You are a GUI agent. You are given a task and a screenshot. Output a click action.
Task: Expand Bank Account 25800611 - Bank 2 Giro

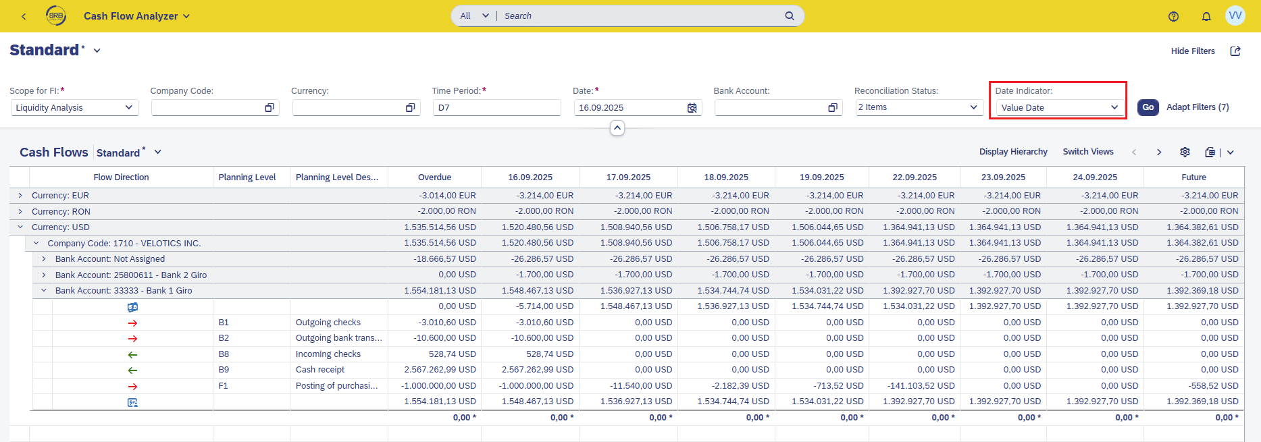(44, 275)
